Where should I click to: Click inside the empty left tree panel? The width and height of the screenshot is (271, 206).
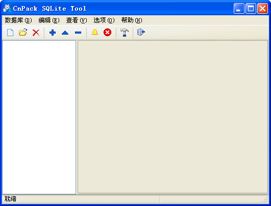coord(39,117)
